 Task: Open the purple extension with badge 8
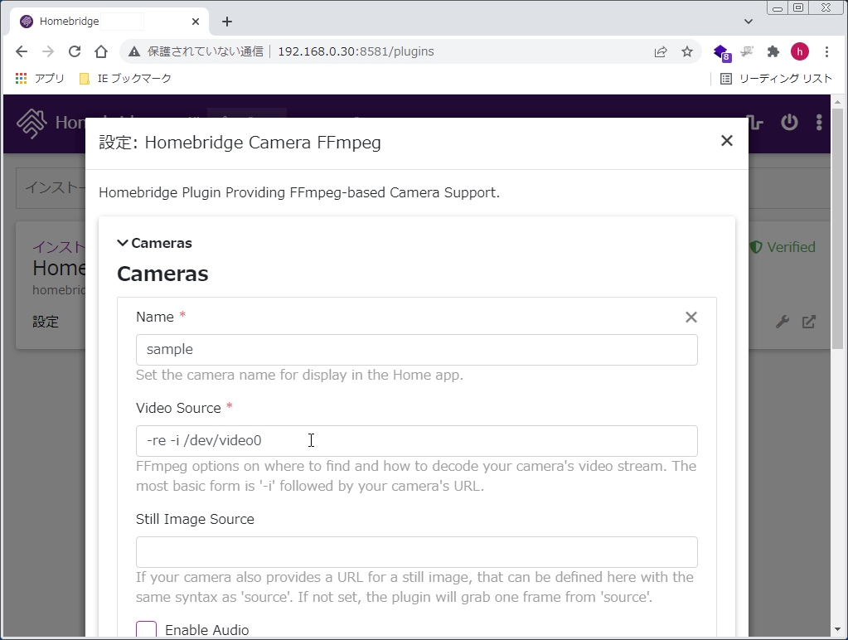coord(721,52)
